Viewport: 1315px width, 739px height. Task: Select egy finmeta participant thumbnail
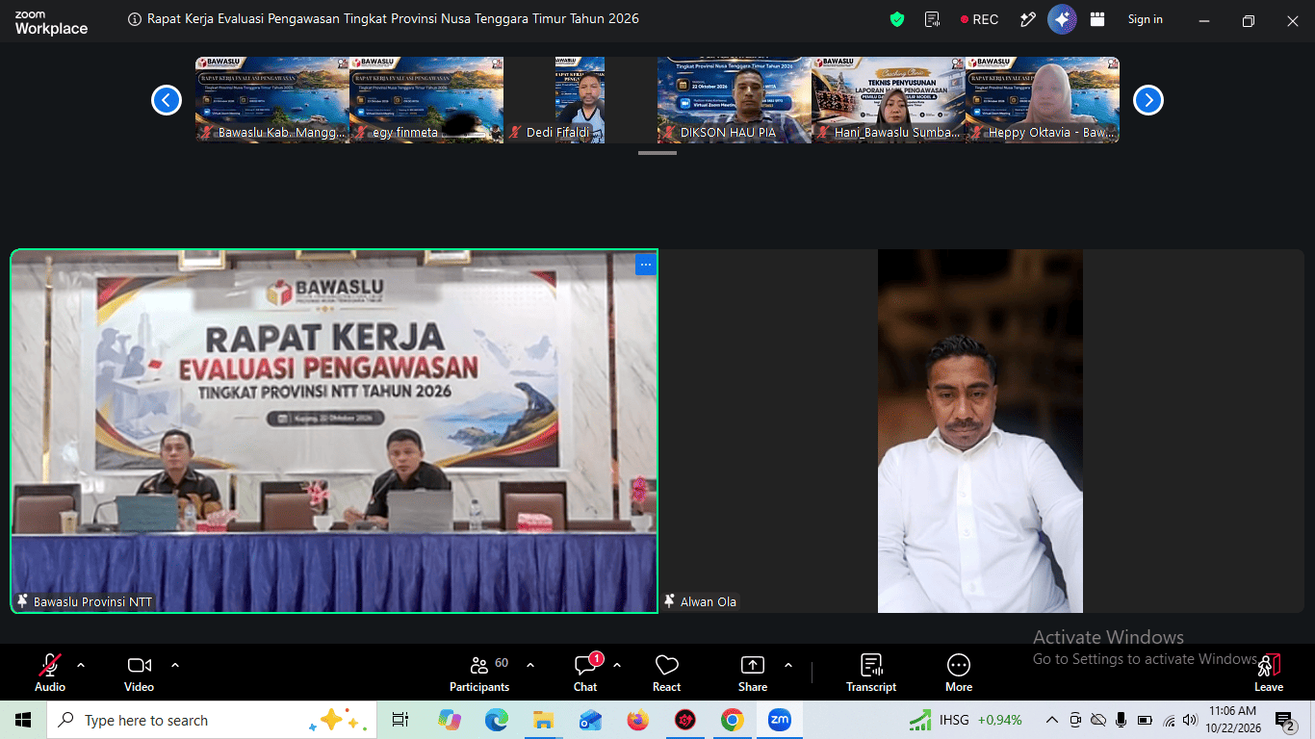click(426, 100)
